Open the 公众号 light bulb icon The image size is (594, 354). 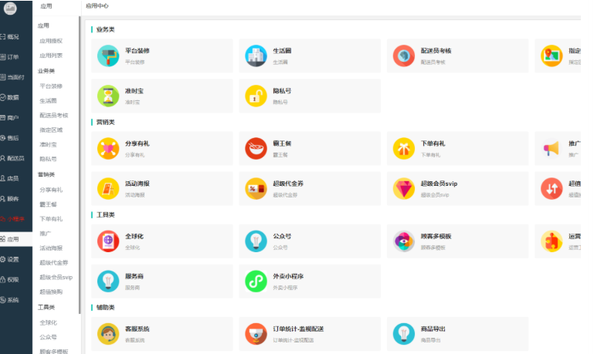click(256, 241)
